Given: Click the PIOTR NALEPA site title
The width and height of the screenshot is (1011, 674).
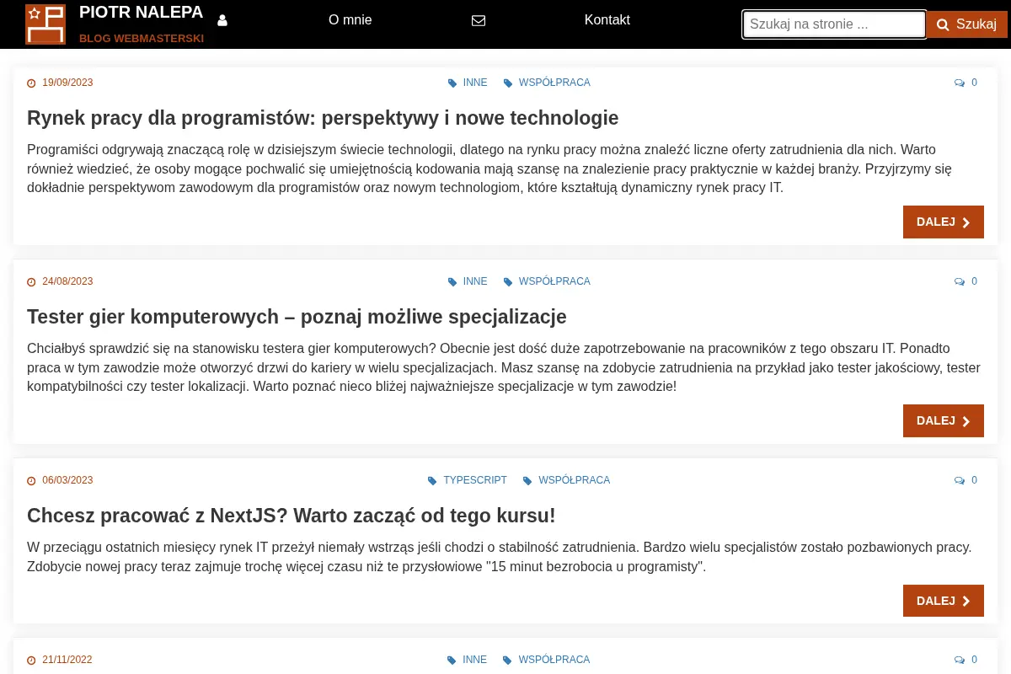Looking at the screenshot, I should 142,13.
